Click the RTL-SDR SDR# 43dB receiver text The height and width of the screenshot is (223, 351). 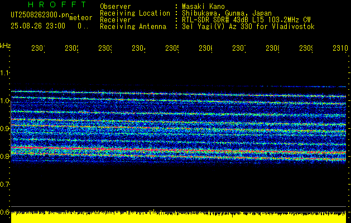[x=246, y=20]
